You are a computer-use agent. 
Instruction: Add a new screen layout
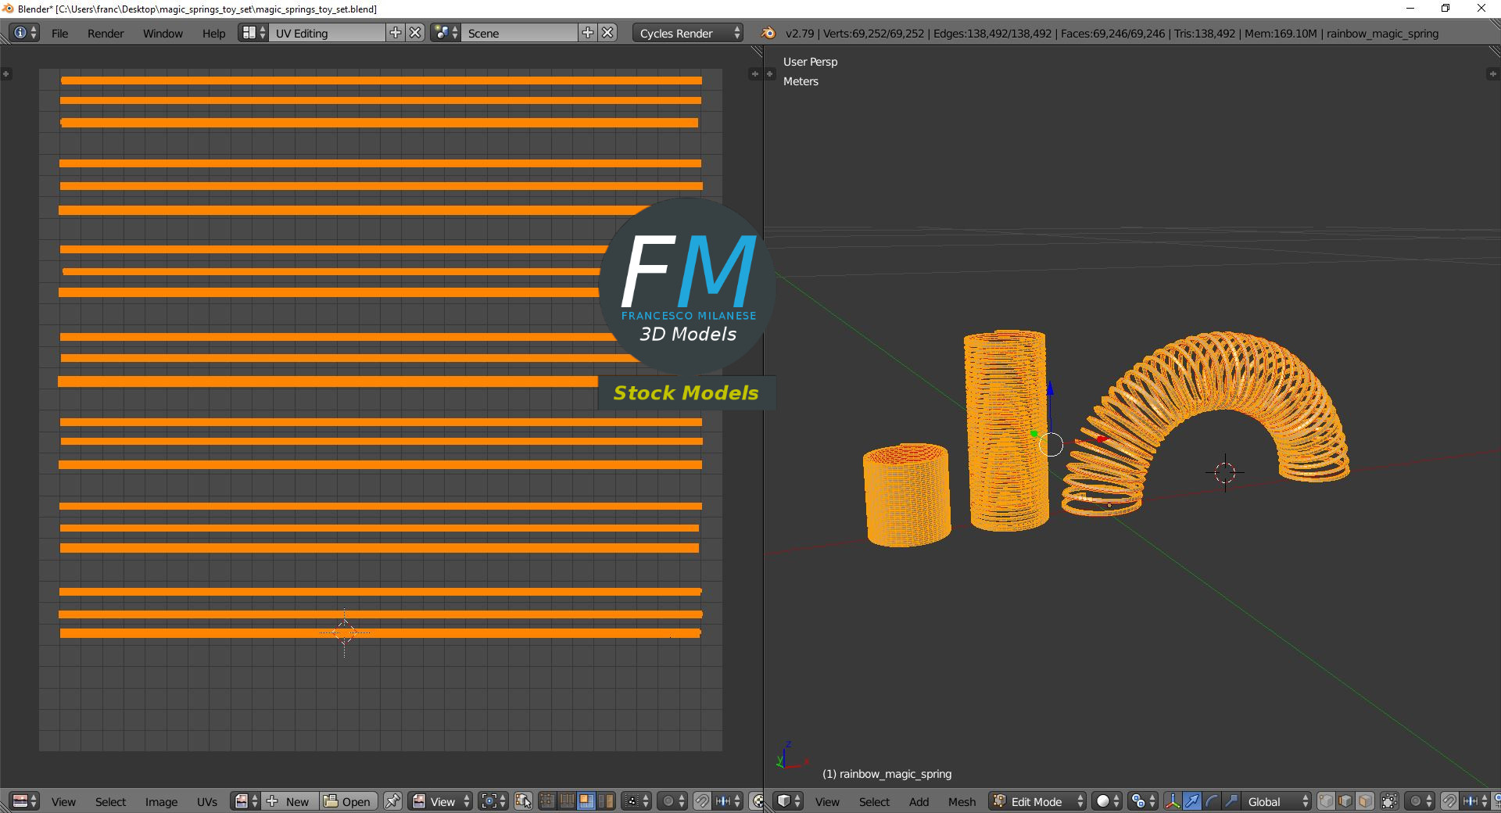396,33
